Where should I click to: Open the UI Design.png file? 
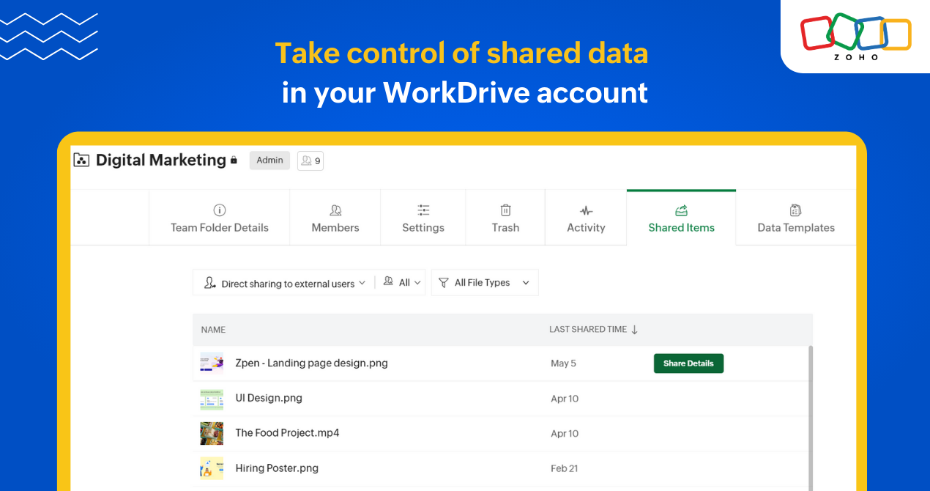point(269,398)
